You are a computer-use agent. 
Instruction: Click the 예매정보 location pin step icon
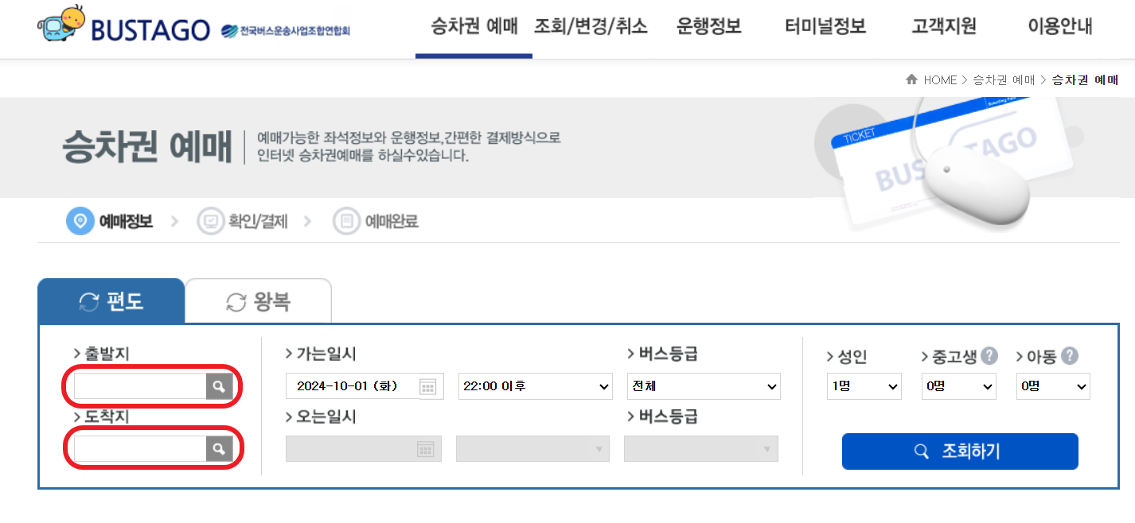[x=79, y=221]
